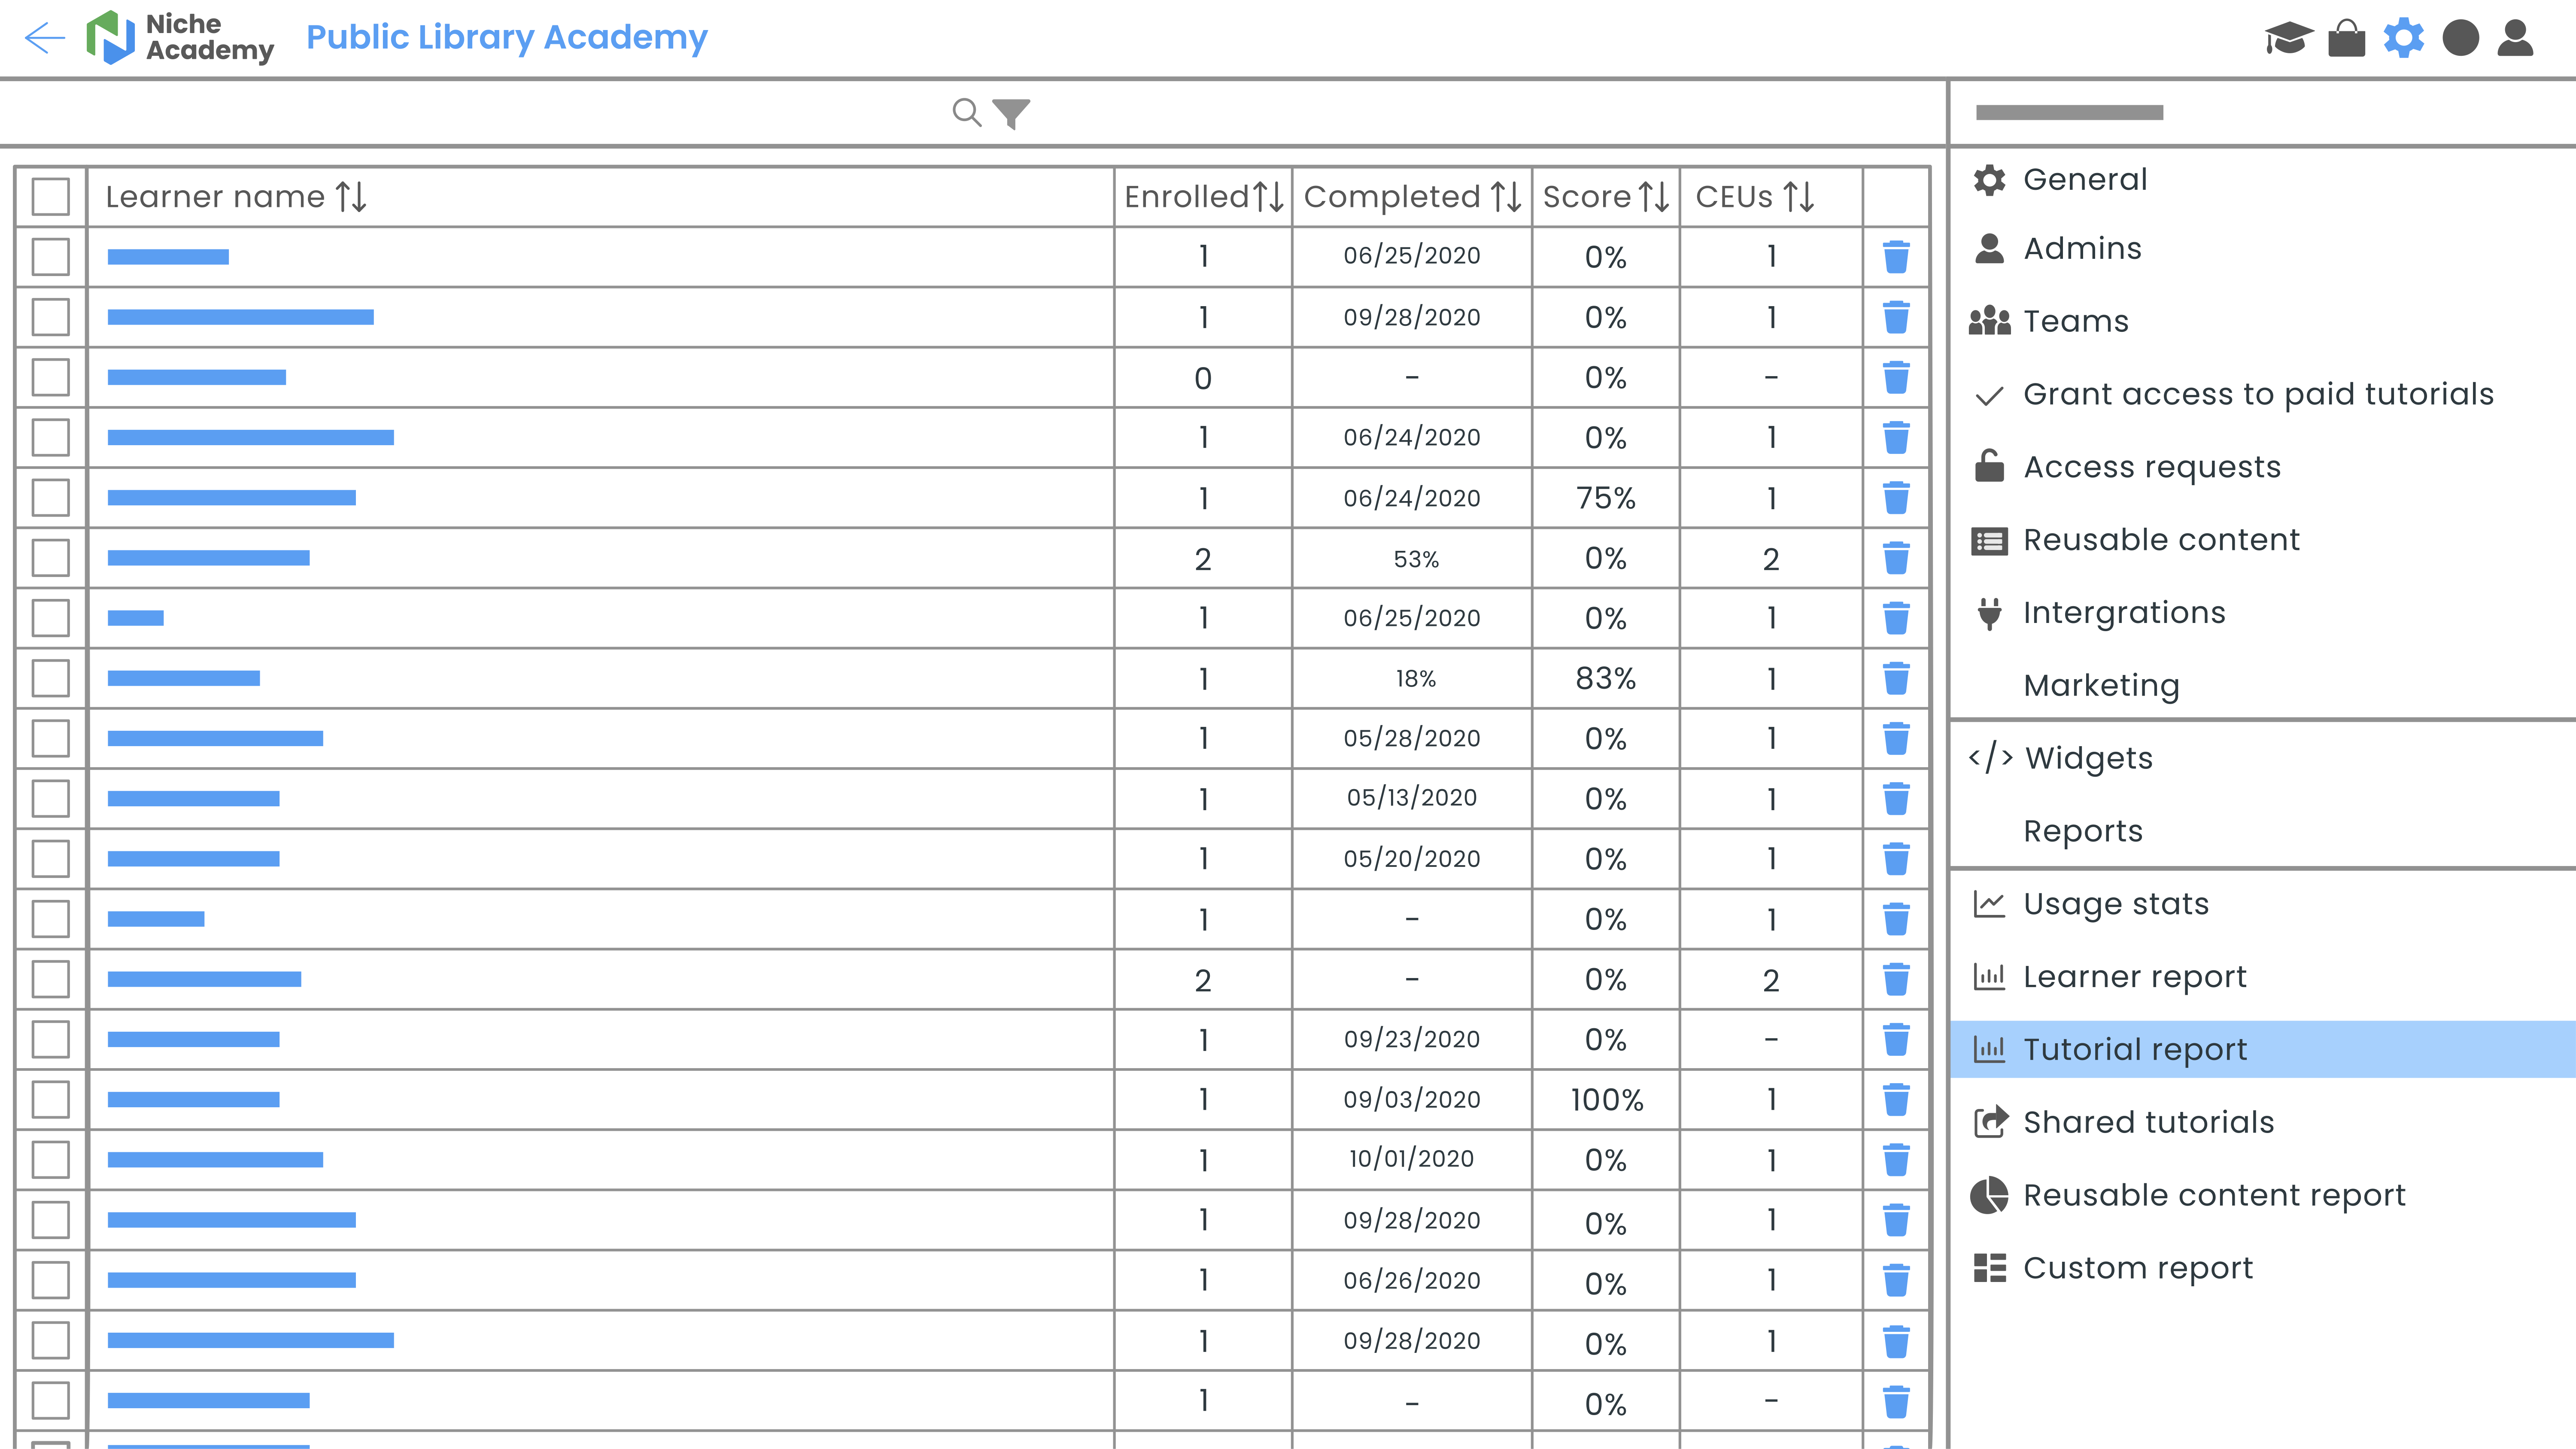Click the Public Library Academy title link
The height and width of the screenshot is (1449, 2576).
pos(506,38)
